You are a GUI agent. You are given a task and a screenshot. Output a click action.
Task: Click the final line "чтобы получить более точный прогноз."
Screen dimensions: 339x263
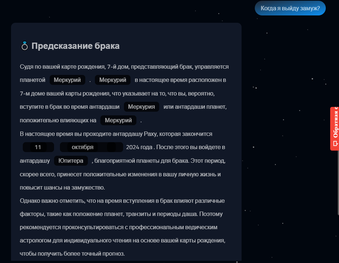point(72,254)
